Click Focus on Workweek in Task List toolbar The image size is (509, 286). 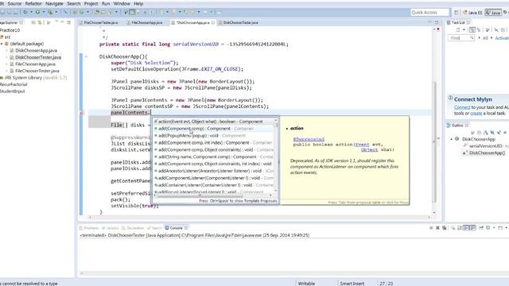coord(488,29)
